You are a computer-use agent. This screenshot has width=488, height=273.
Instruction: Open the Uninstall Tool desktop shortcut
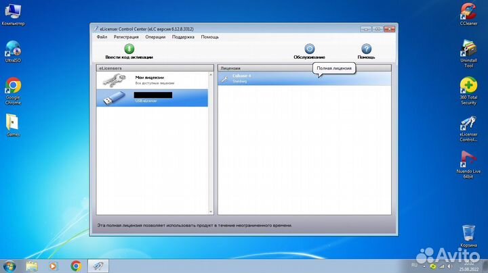pyautogui.click(x=468, y=54)
